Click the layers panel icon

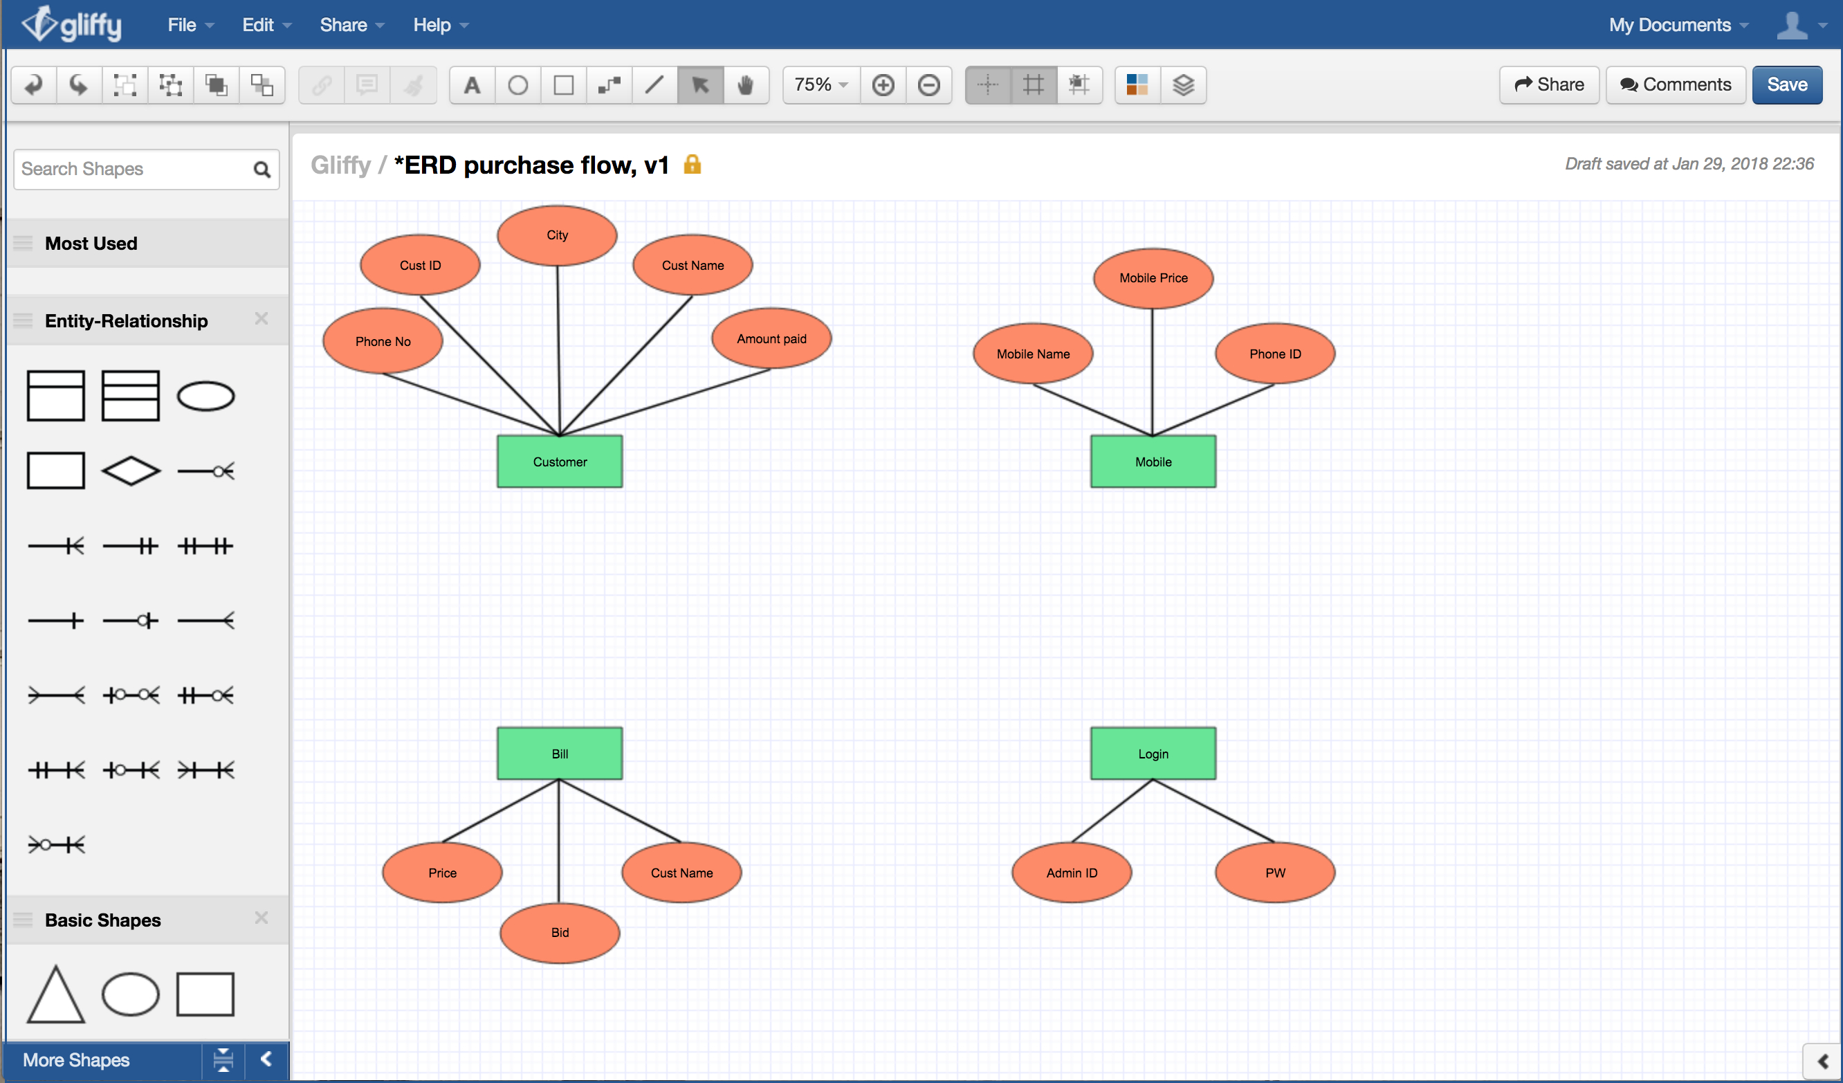click(x=1183, y=82)
